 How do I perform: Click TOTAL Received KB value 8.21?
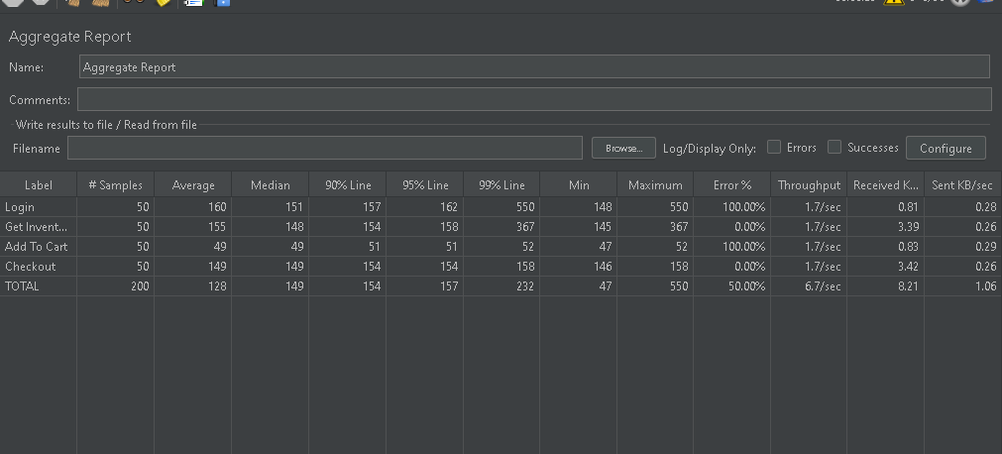point(908,285)
